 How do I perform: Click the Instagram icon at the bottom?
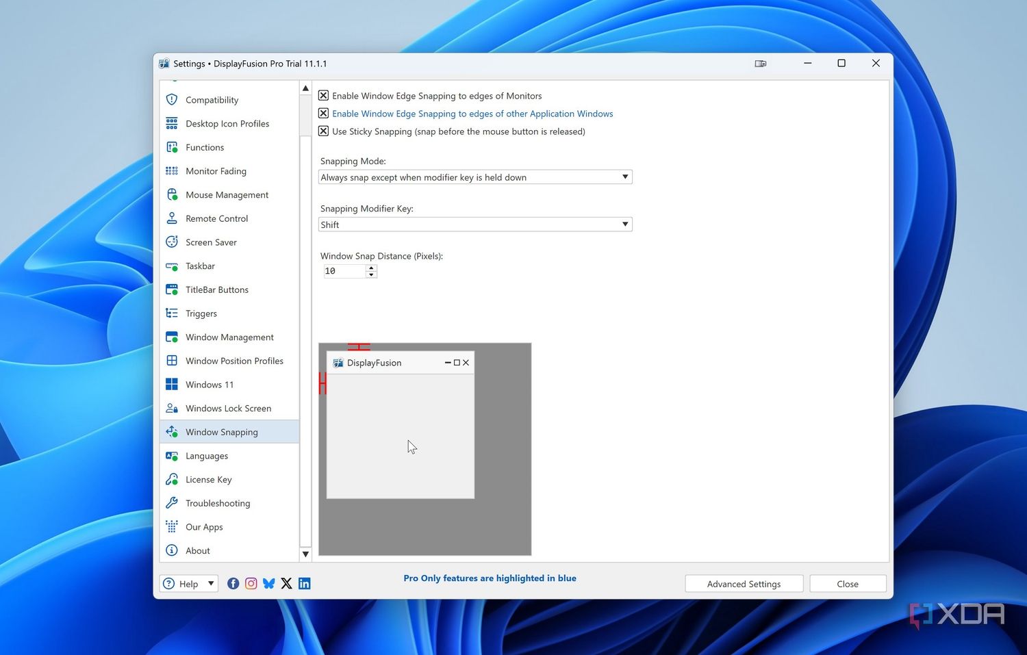pyautogui.click(x=251, y=583)
